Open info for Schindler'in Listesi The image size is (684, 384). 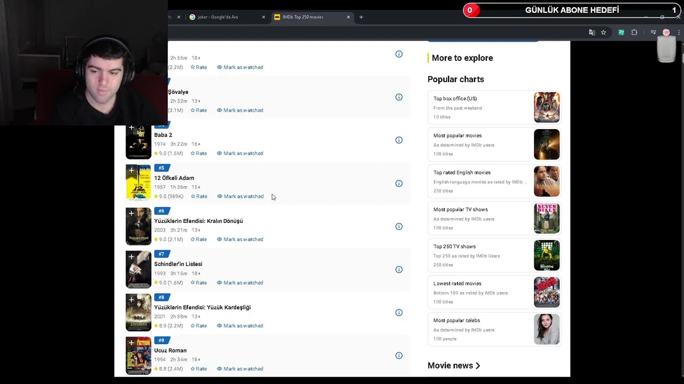click(399, 269)
